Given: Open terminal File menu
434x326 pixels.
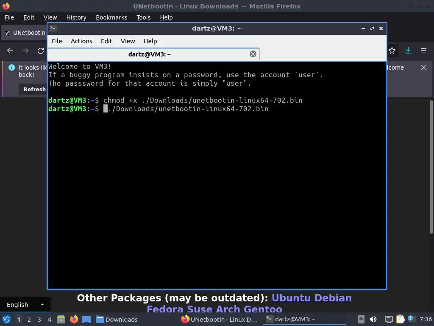Looking at the screenshot, I should tap(57, 41).
